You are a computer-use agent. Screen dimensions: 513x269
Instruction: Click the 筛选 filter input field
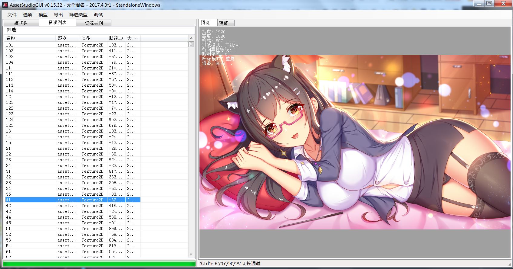(x=99, y=30)
